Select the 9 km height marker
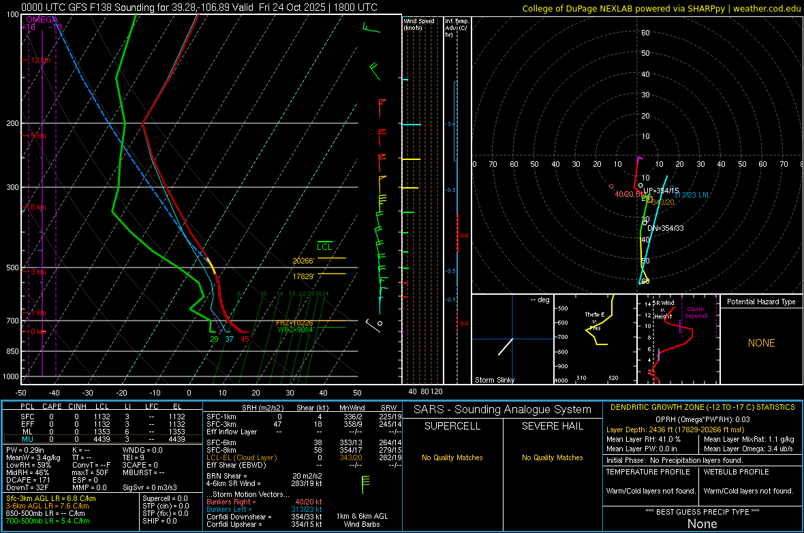The height and width of the screenshot is (533, 804). click(x=38, y=136)
